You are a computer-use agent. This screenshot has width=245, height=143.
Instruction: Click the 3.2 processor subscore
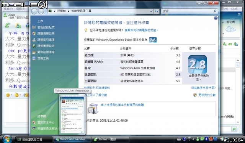click(x=178, y=55)
